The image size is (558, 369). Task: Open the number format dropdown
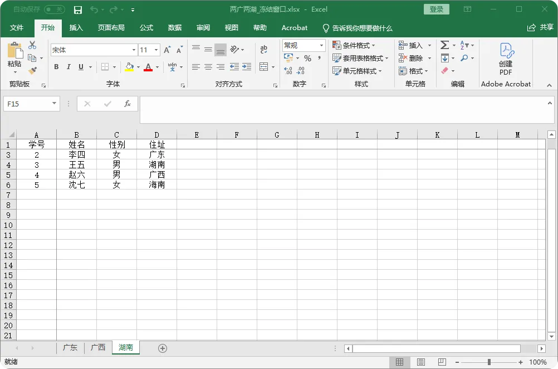(321, 45)
